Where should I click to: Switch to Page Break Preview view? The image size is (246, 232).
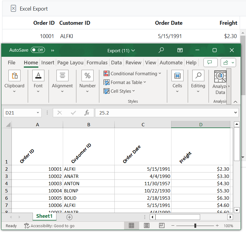coord(161,226)
